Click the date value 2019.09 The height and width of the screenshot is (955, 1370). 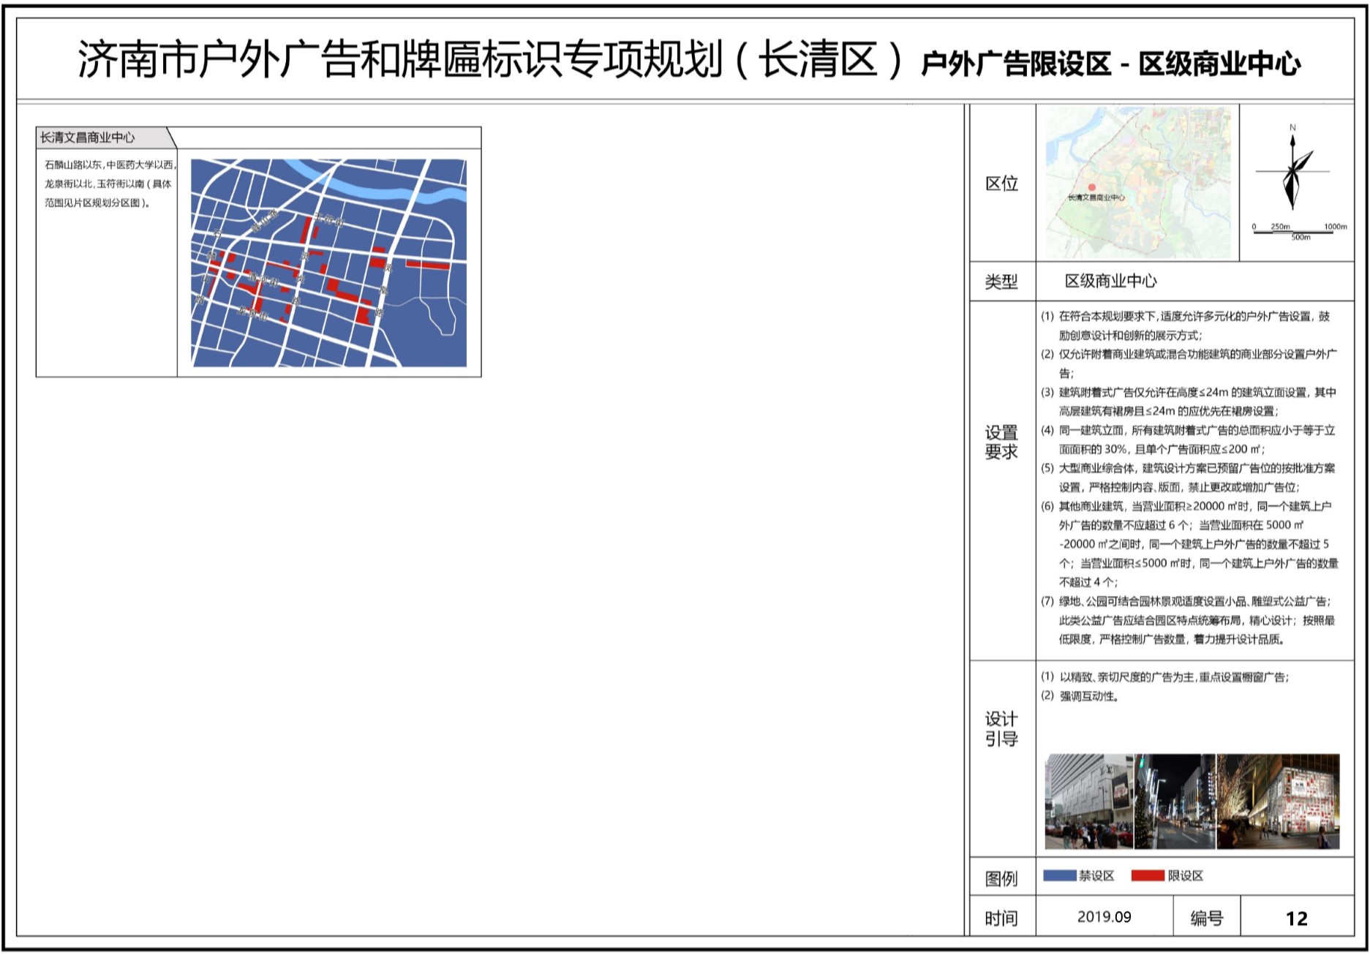click(1104, 917)
